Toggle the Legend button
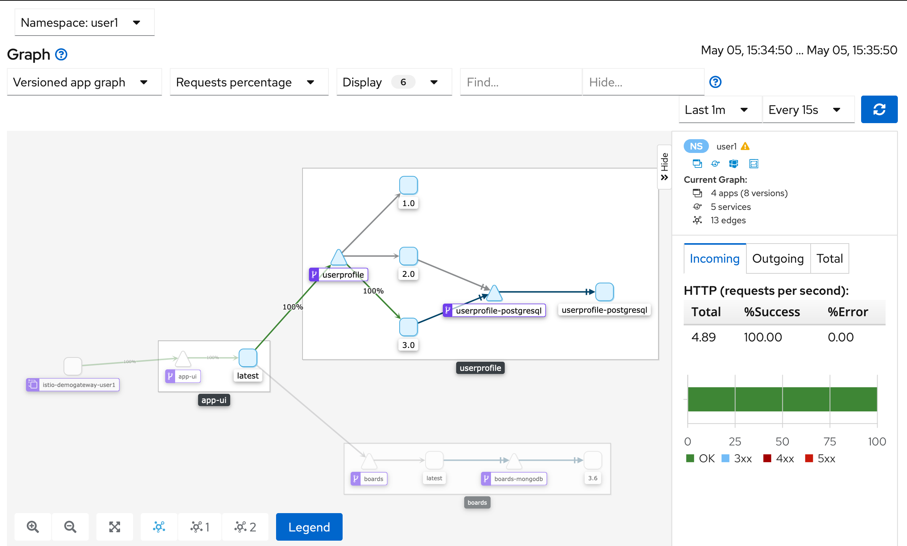Viewport: 907px width, 546px height. pyautogui.click(x=309, y=527)
